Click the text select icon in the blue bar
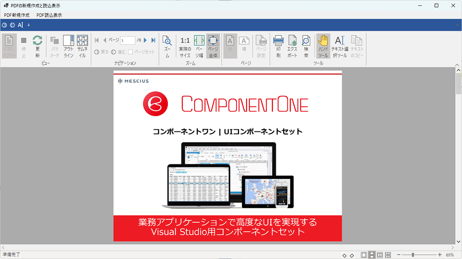This screenshot has height=259, width=462. coord(20,25)
